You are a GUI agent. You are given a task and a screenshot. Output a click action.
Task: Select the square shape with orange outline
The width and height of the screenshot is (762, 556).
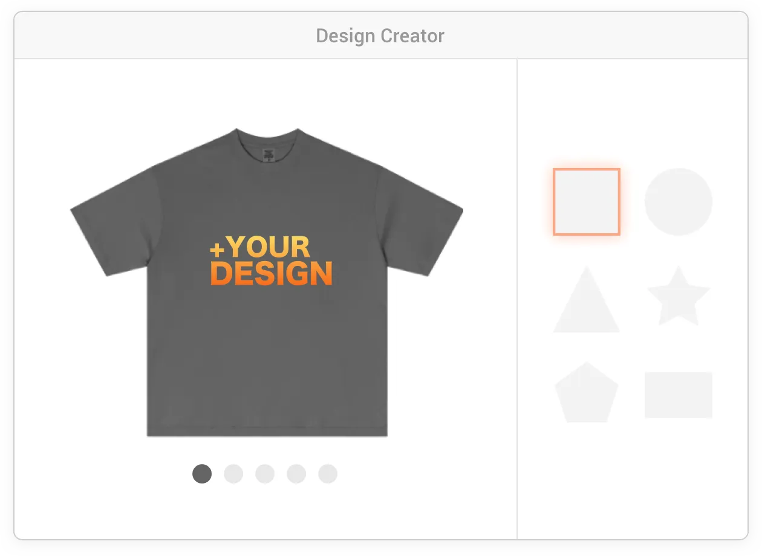pyautogui.click(x=587, y=202)
